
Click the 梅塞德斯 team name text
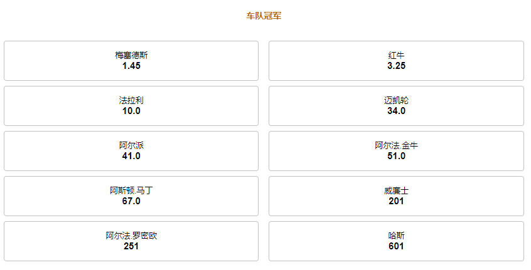click(x=131, y=55)
